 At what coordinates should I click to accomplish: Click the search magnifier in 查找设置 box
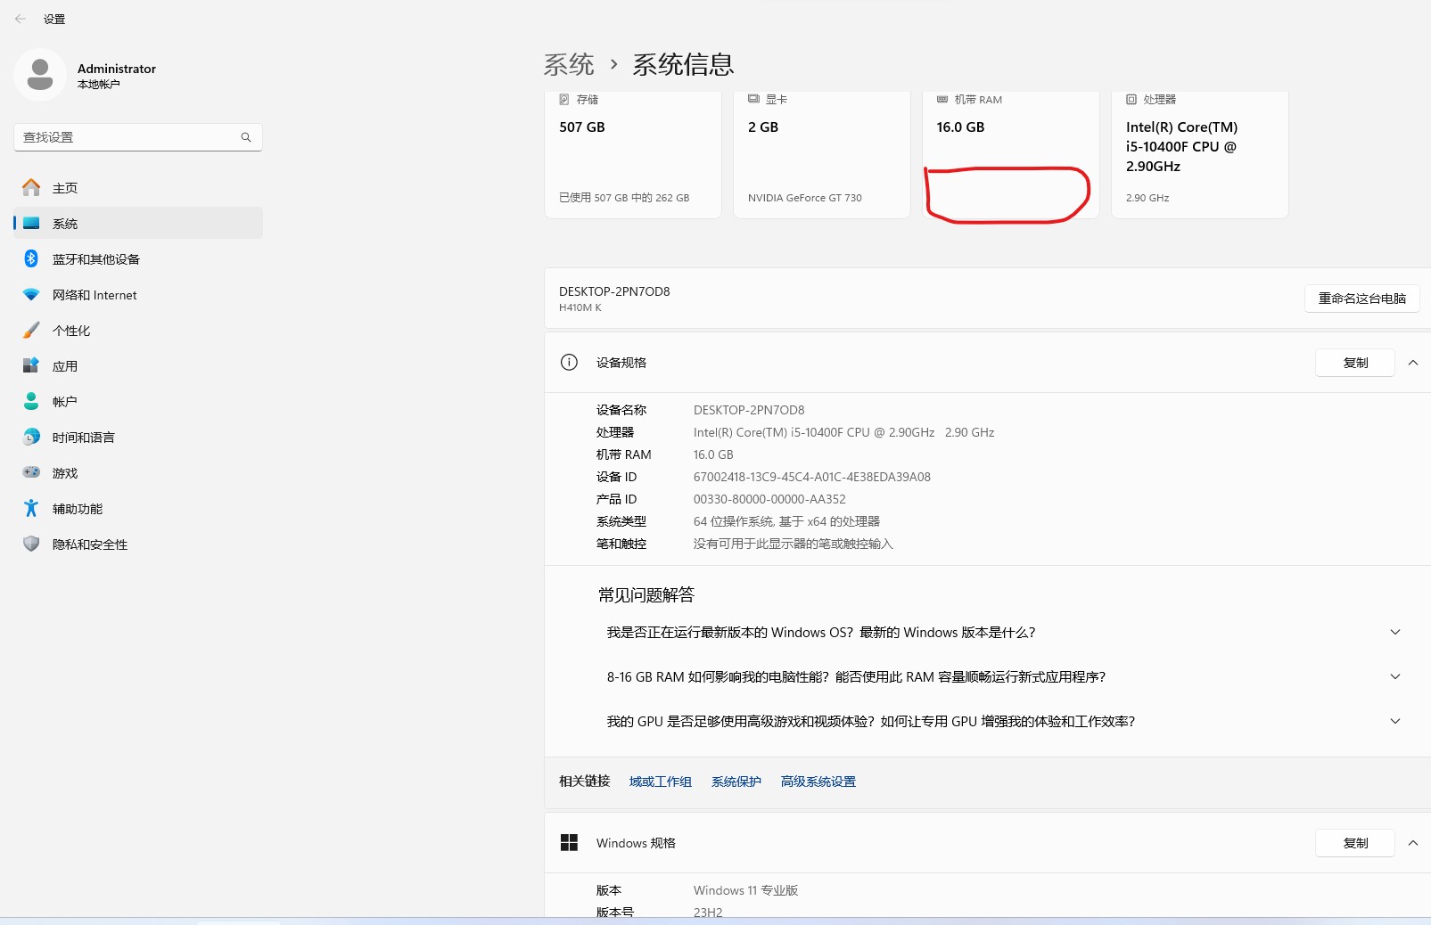click(246, 137)
